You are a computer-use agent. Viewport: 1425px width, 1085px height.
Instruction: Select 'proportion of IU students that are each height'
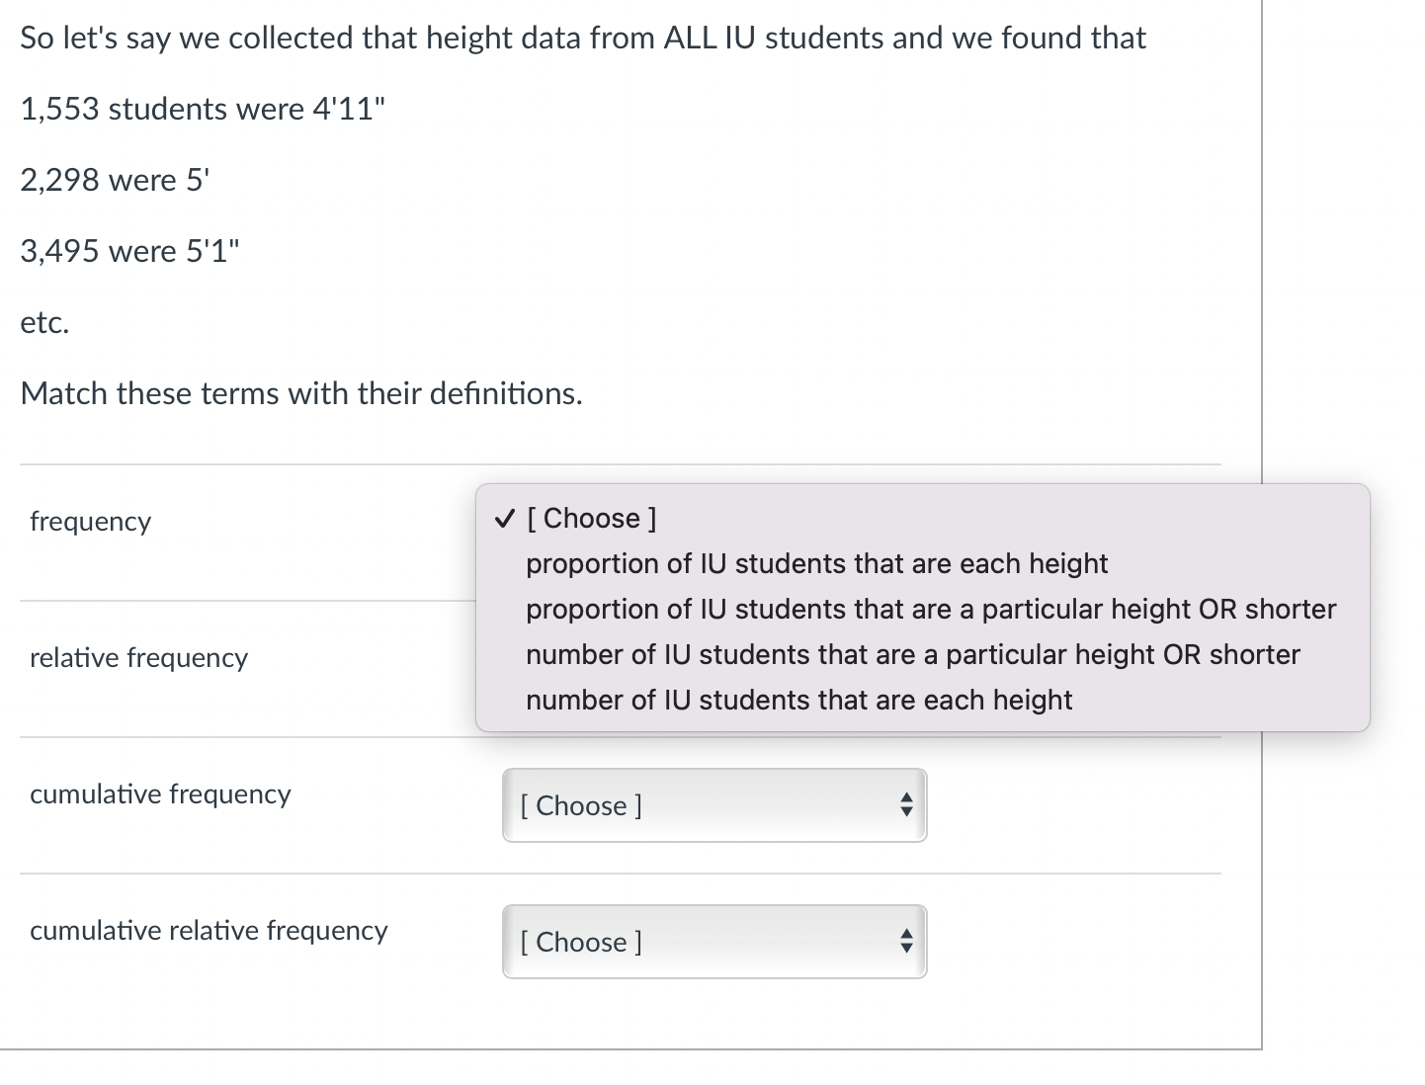(817, 563)
